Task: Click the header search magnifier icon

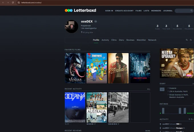Action: pos(191,11)
